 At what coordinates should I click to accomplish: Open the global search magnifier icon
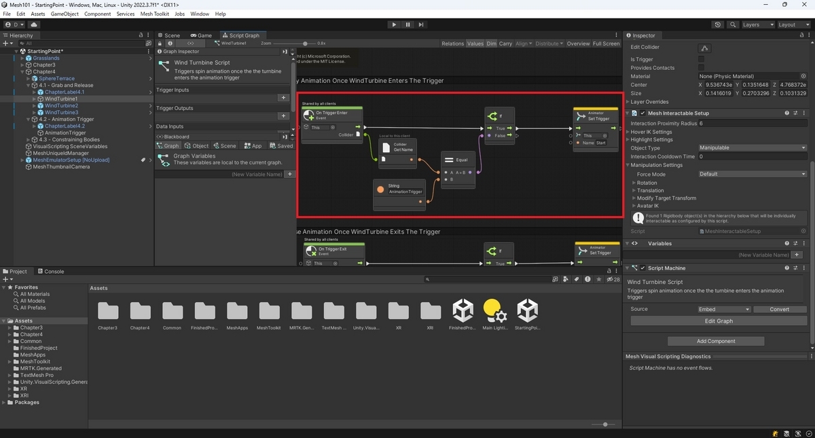(733, 24)
